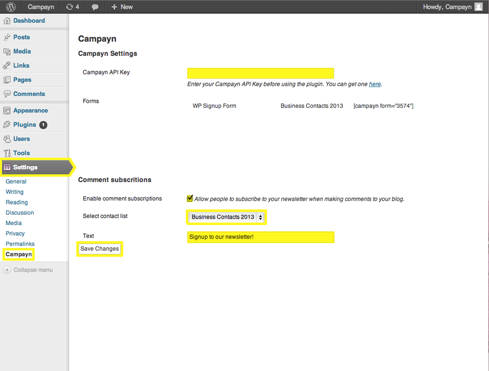Toggle the Enable comment subscriptions checkbox

[x=190, y=199]
